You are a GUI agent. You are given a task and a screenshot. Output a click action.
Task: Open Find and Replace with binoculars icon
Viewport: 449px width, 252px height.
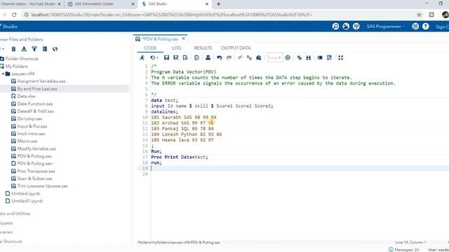click(309, 57)
